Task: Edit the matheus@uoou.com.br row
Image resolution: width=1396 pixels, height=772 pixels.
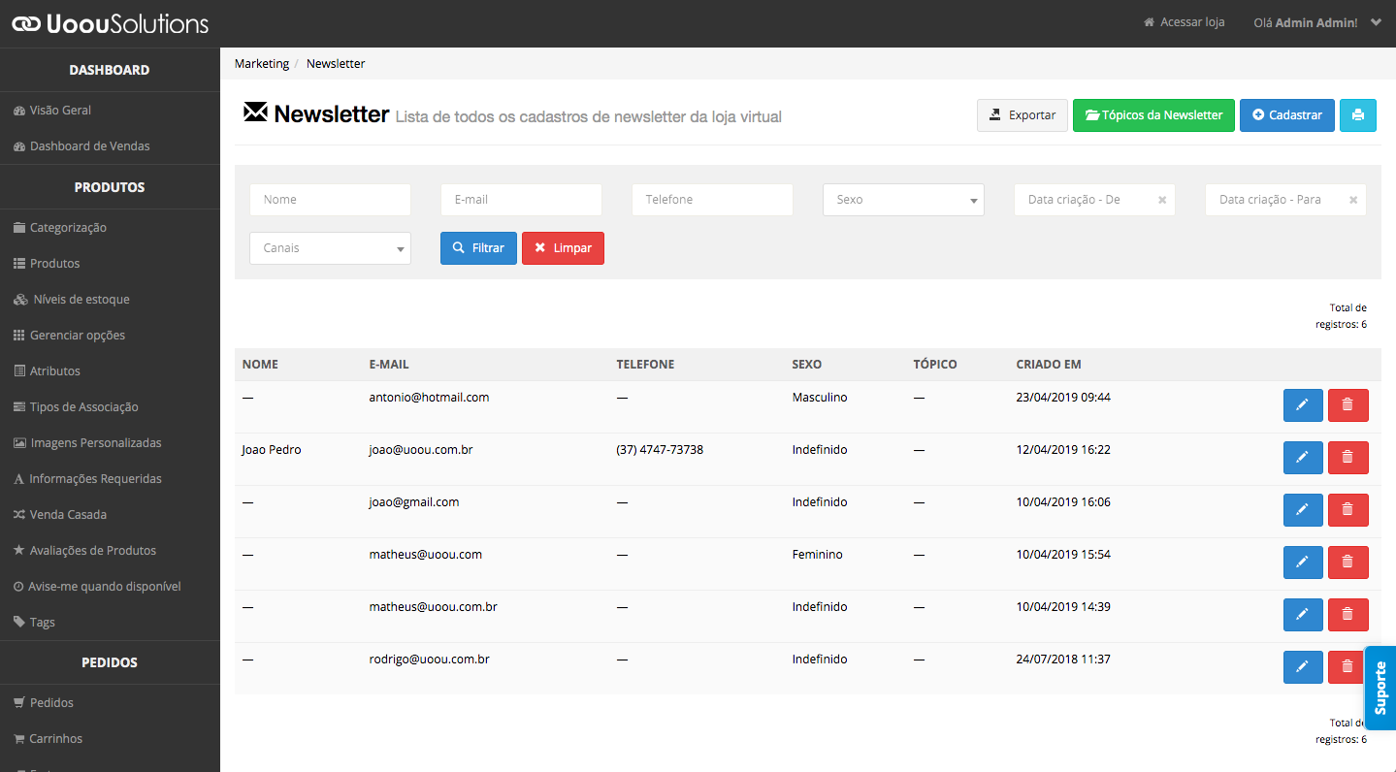Action: point(1303,615)
